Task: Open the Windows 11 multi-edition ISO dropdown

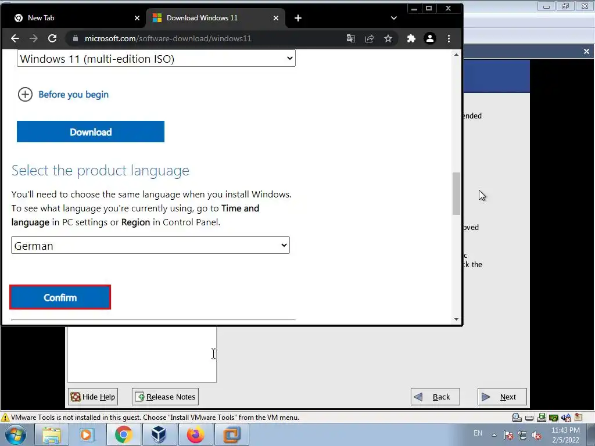Action: (x=156, y=59)
